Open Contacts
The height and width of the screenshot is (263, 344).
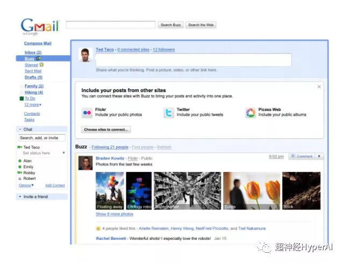pos(32,114)
